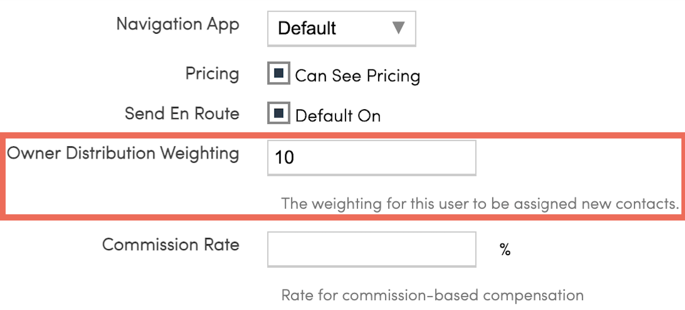Focus the empty Commission Rate field
The width and height of the screenshot is (685, 310).
371,249
